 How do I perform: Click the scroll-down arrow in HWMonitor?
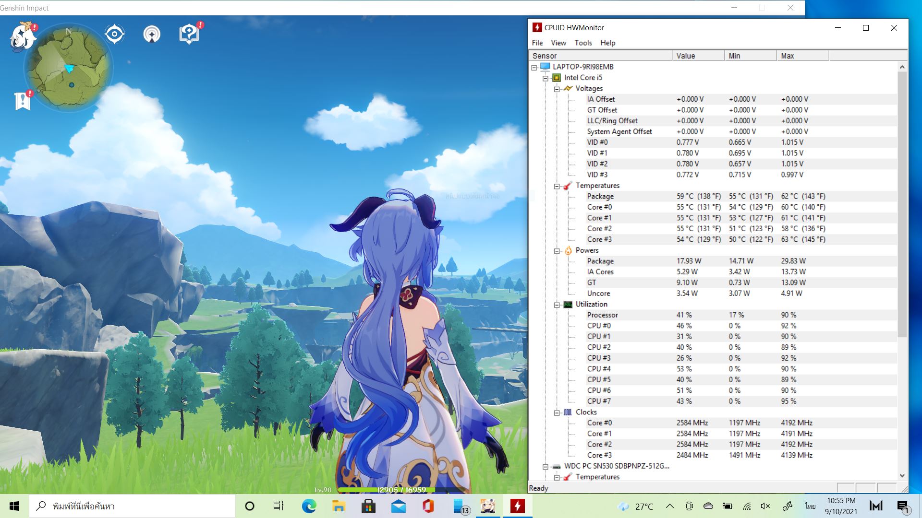click(x=902, y=475)
